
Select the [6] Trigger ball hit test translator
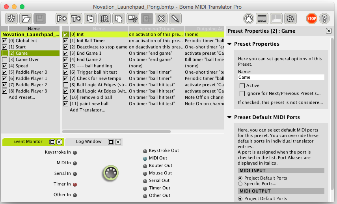click(143, 72)
